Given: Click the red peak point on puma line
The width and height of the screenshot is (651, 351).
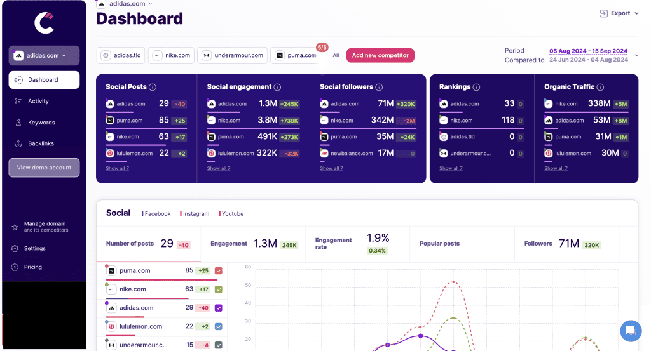Looking at the screenshot, I should (453, 282).
